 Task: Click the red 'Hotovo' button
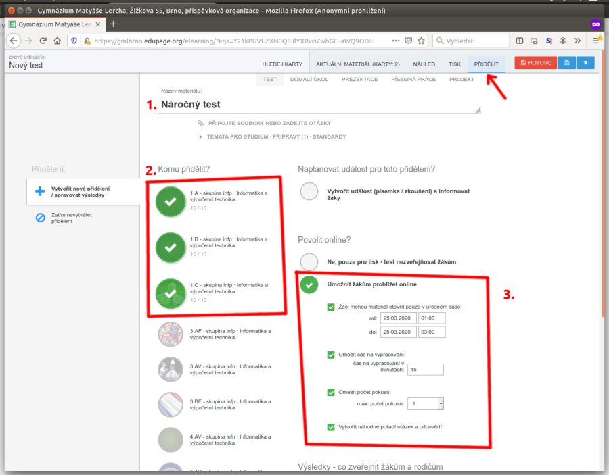[535, 63]
